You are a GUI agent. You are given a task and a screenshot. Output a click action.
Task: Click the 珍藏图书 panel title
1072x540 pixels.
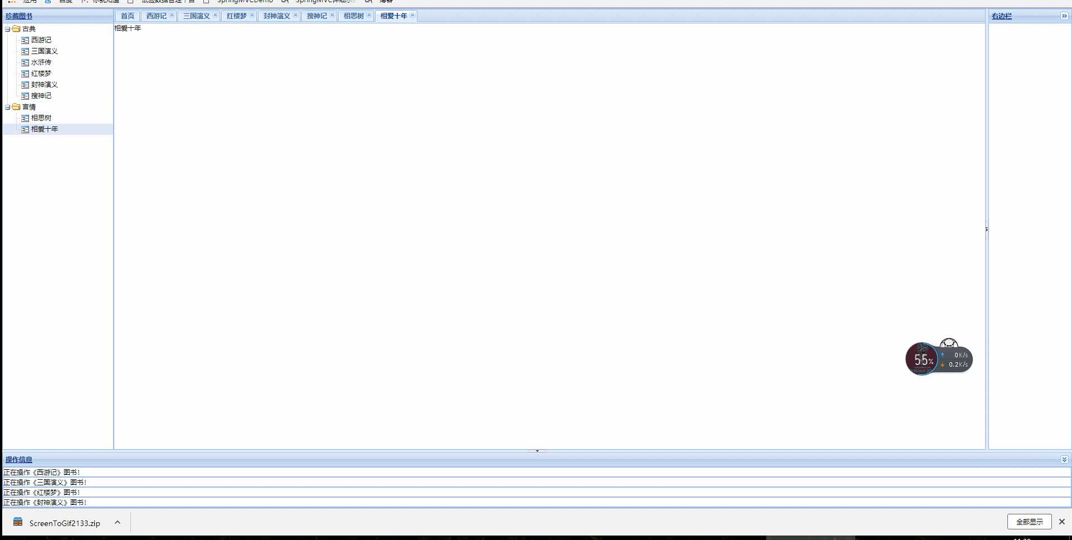coord(19,16)
